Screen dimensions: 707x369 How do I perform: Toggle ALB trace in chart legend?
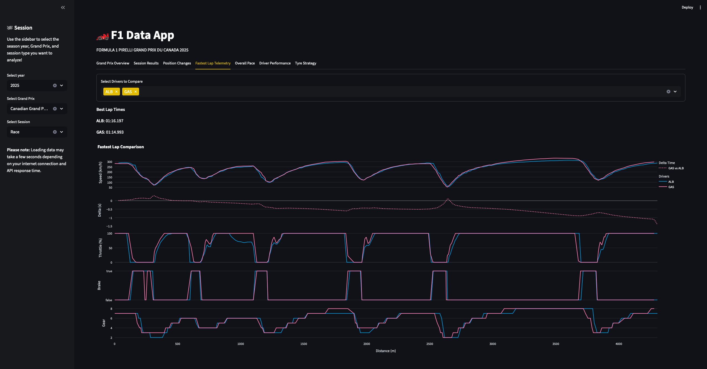coord(666,182)
